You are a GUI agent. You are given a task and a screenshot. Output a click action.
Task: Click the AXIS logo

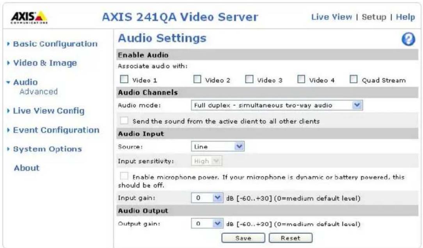point(29,18)
